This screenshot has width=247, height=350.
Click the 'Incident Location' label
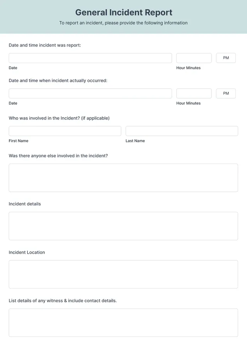27,252
